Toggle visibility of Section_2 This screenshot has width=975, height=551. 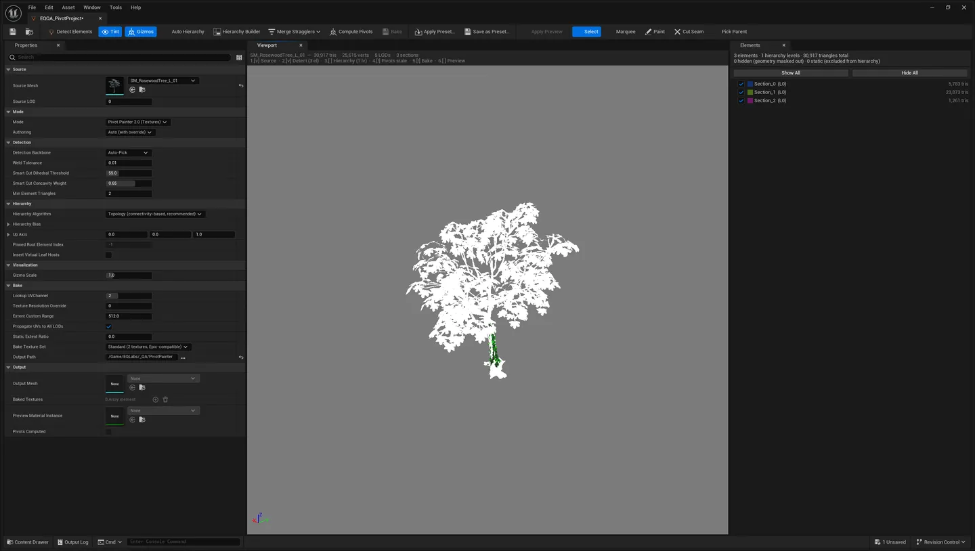coord(741,101)
